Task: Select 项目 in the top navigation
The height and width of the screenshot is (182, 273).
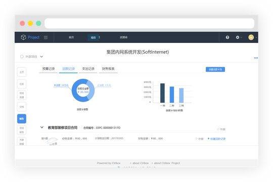Action: pyautogui.click(x=94, y=37)
